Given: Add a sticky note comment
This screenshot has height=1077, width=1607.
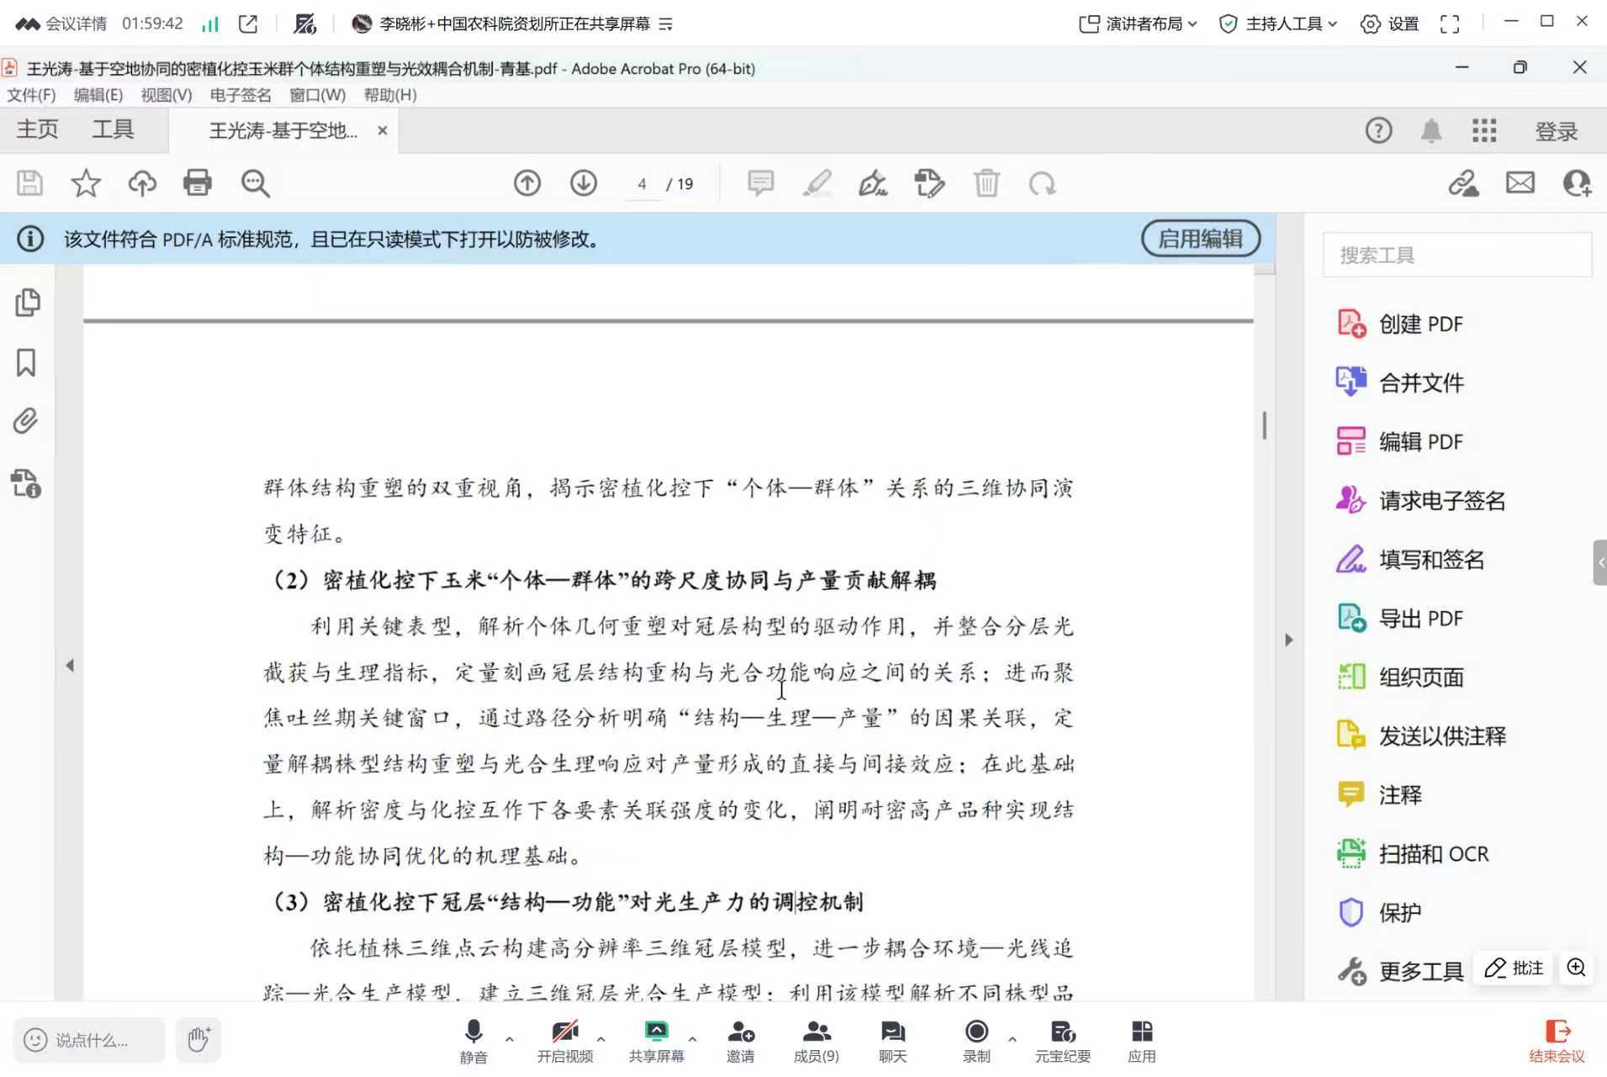Looking at the screenshot, I should coord(761,183).
